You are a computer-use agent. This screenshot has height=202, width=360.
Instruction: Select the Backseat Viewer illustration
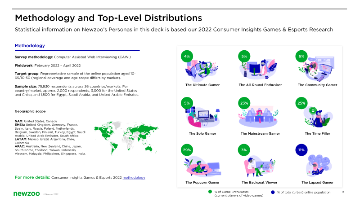coord(259,167)
